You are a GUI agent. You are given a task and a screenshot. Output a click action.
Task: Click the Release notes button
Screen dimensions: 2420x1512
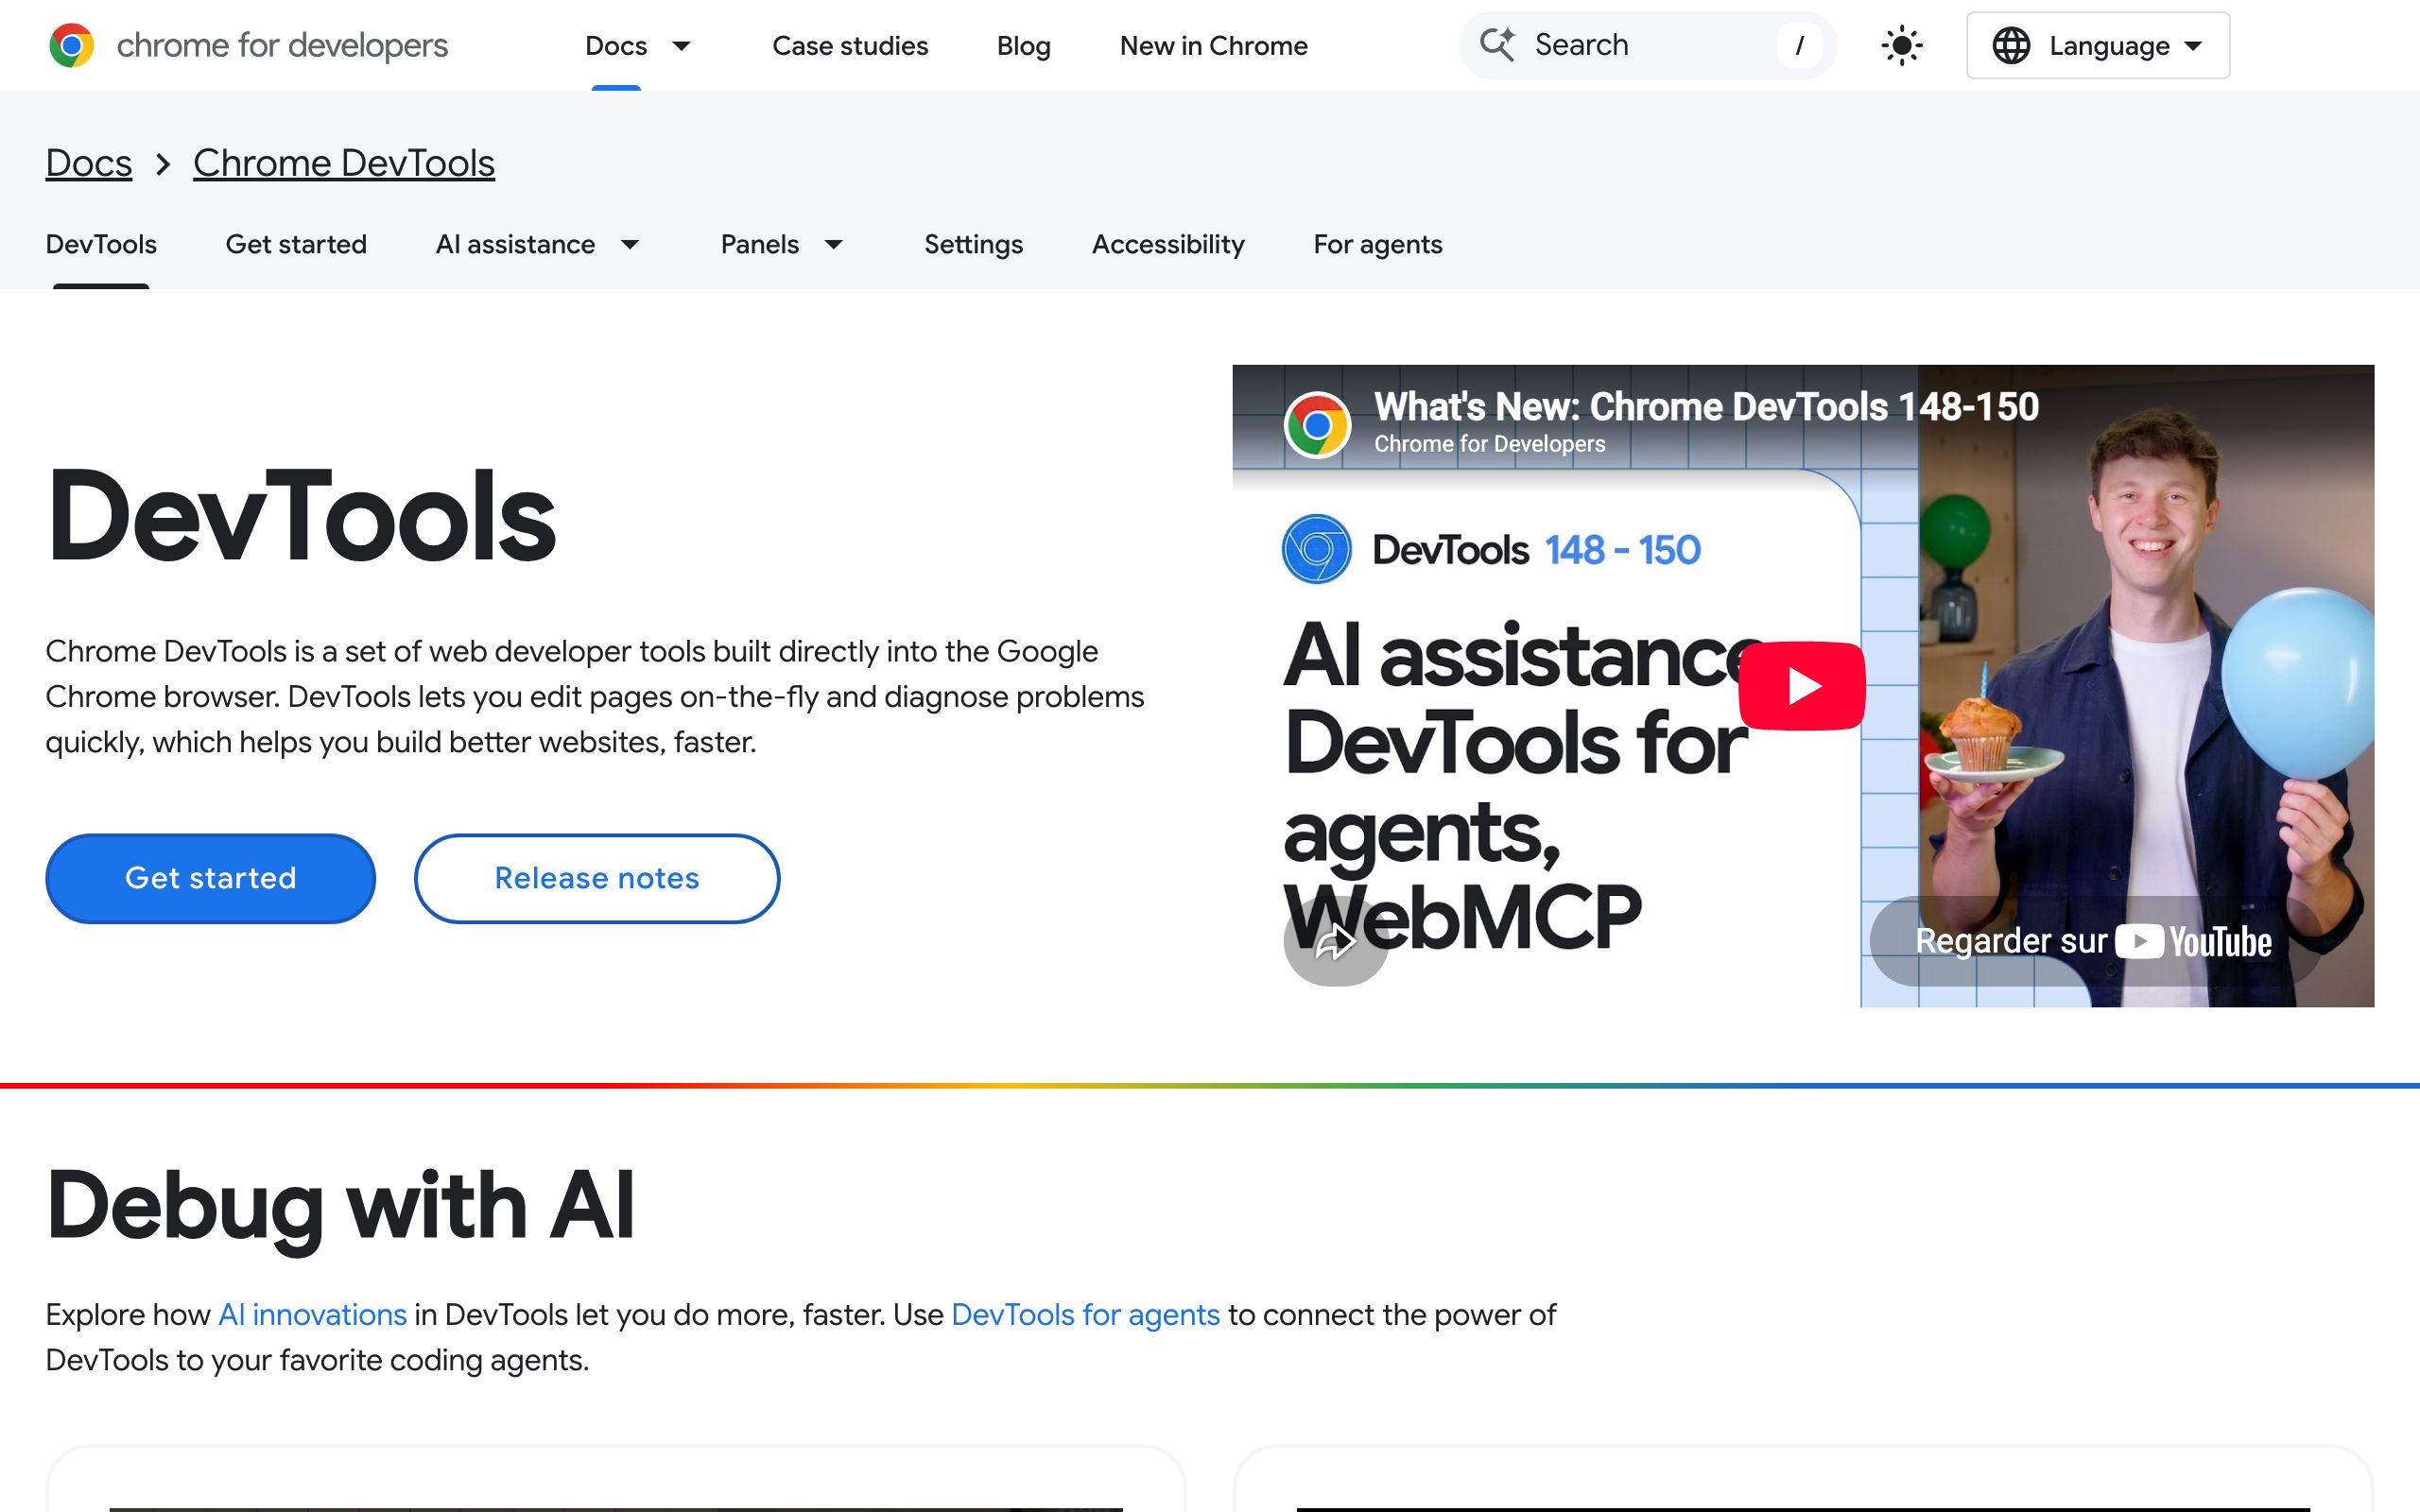click(597, 878)
